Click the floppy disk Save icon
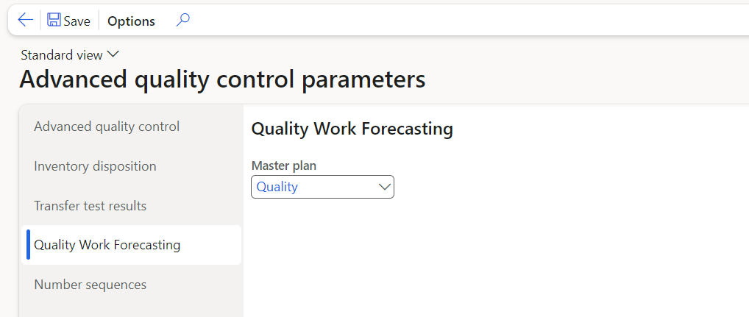The image size is (749, 317). 54,21
